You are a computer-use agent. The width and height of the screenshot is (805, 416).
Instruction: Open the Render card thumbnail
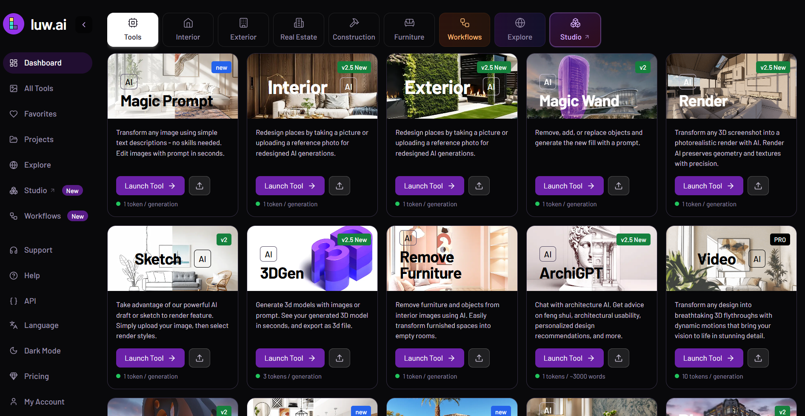[731, 86]
